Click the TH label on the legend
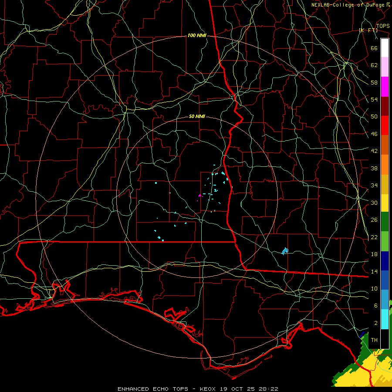 (x=374, y=340)
